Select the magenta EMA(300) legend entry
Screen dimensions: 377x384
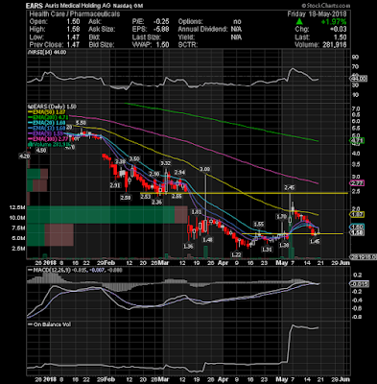(x=48, y=138)
